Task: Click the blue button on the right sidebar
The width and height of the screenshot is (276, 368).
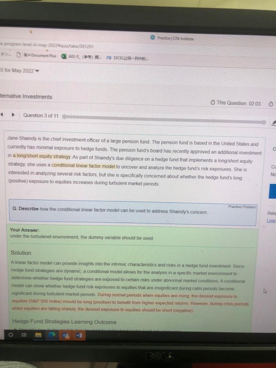Action: click(272, 191)
